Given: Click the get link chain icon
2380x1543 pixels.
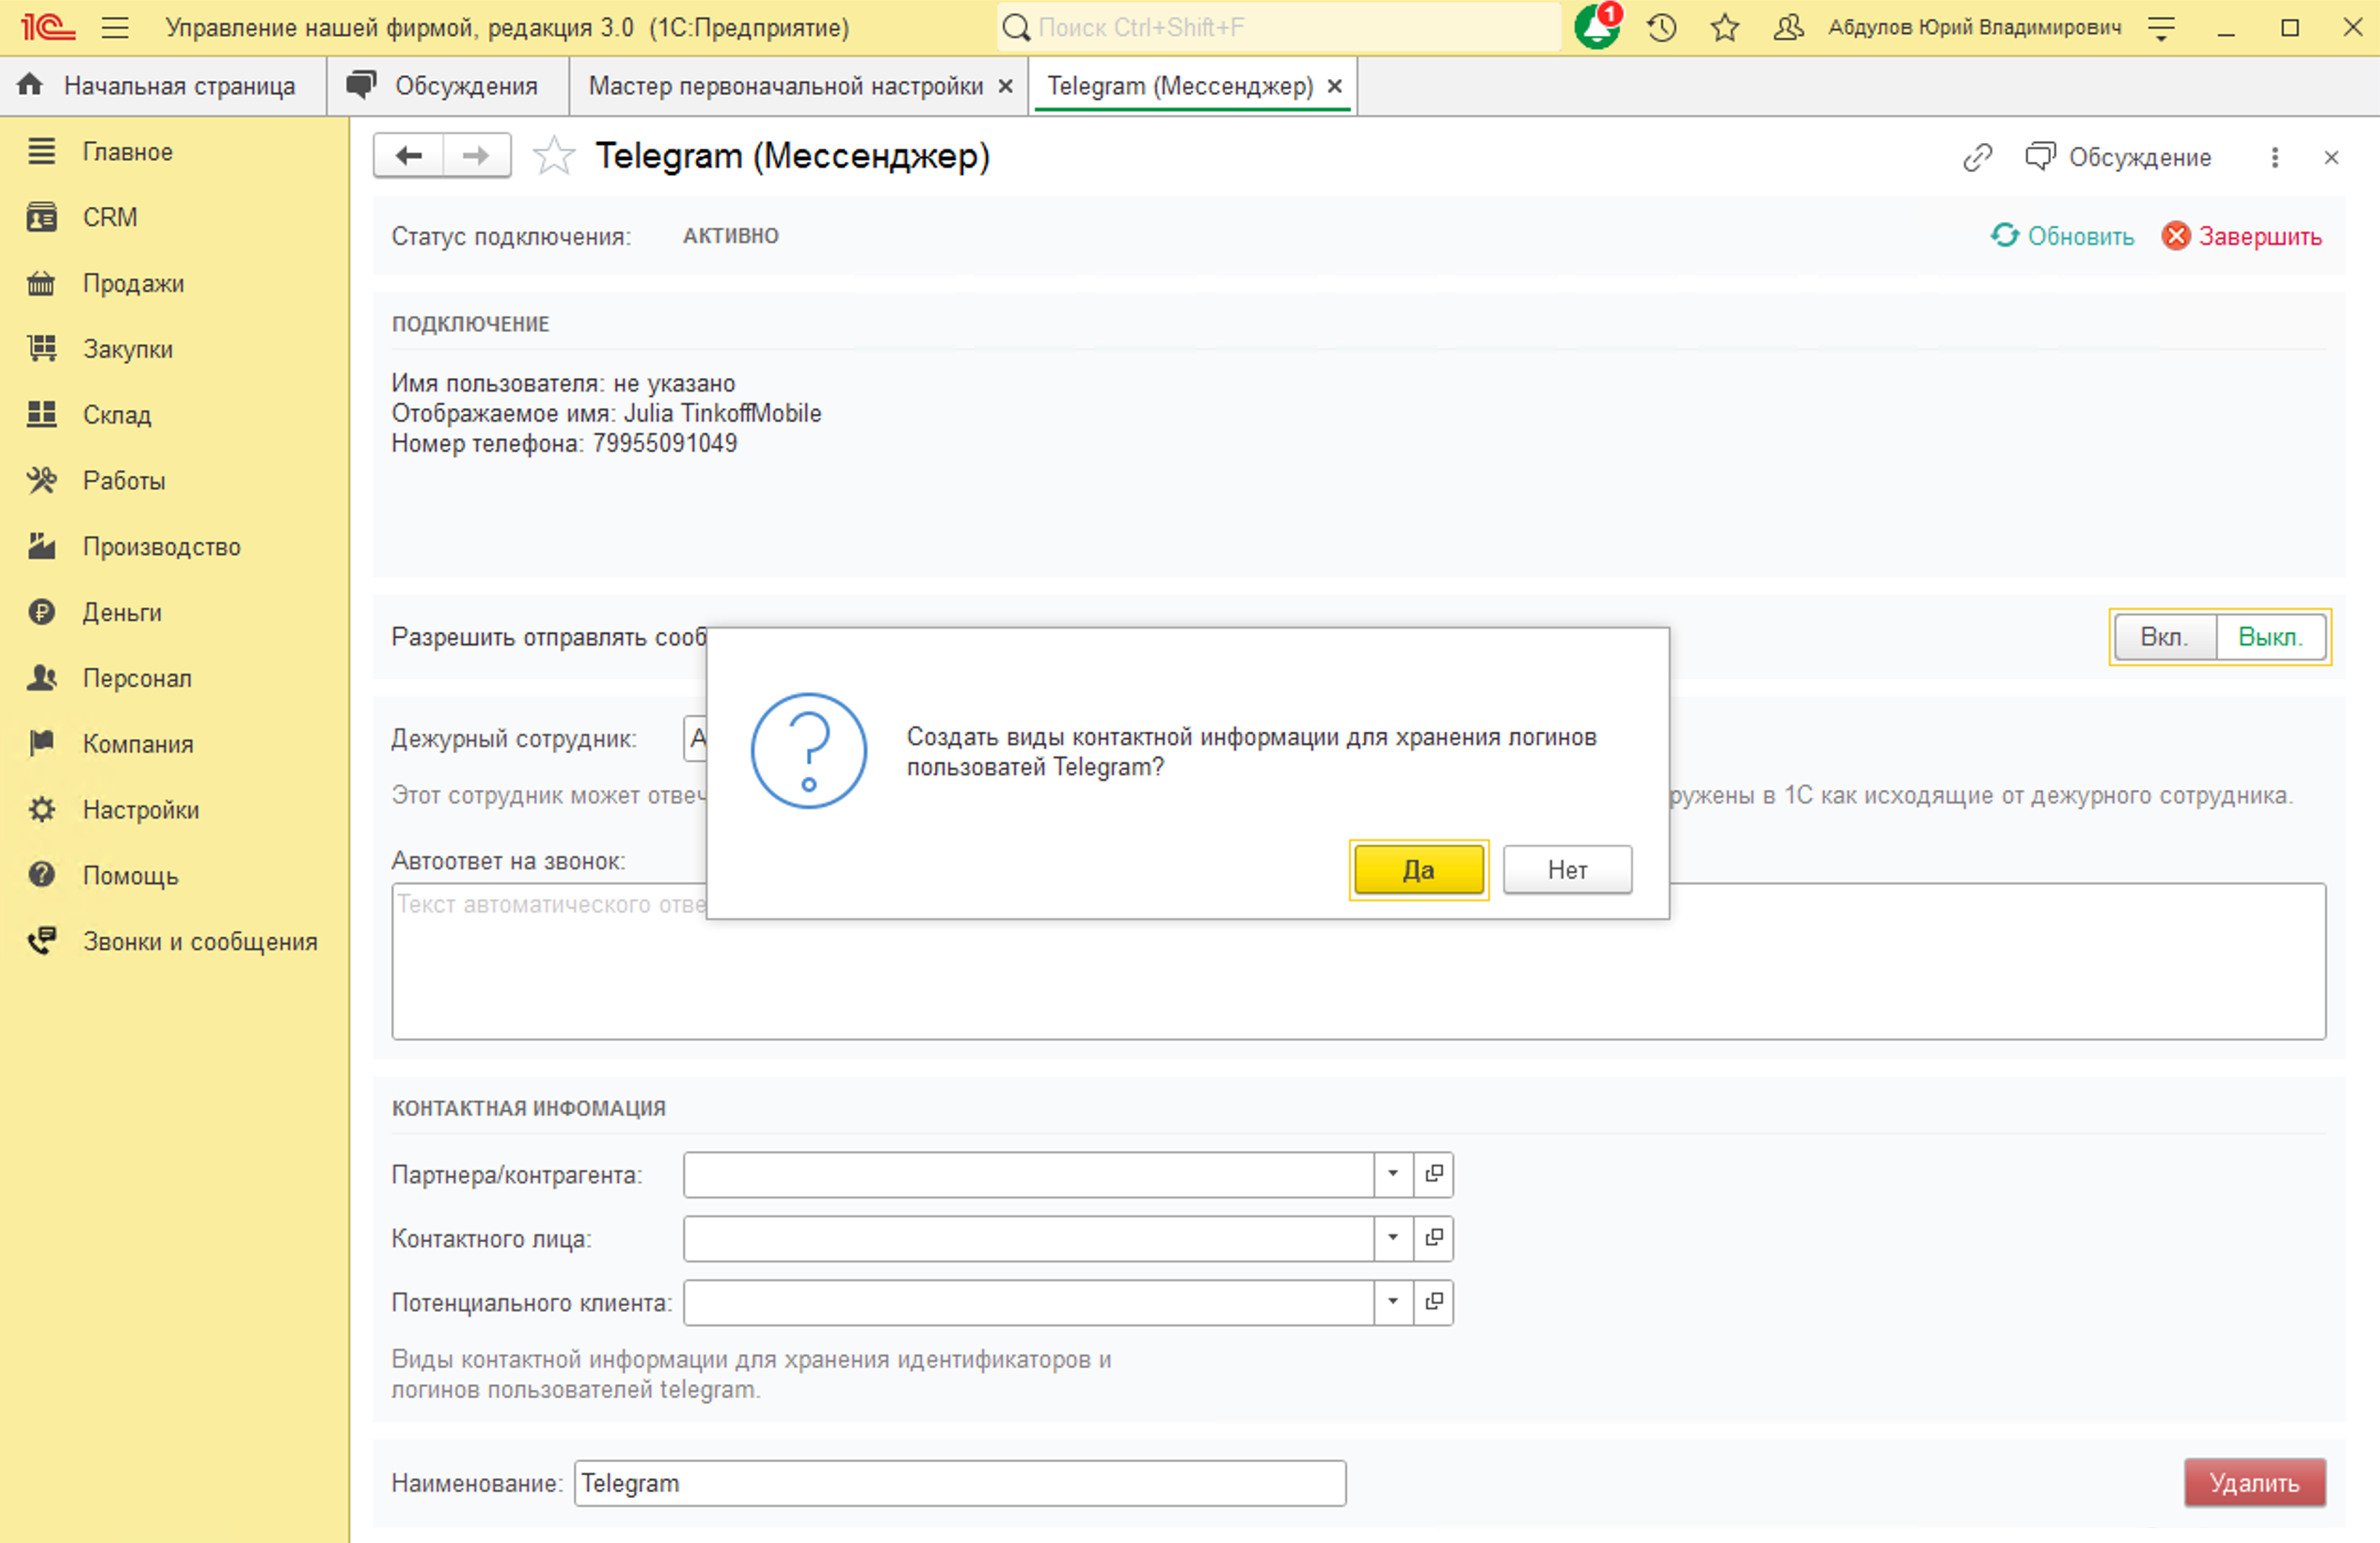Looking at the screenshot, I should (x=1977, y=157).
